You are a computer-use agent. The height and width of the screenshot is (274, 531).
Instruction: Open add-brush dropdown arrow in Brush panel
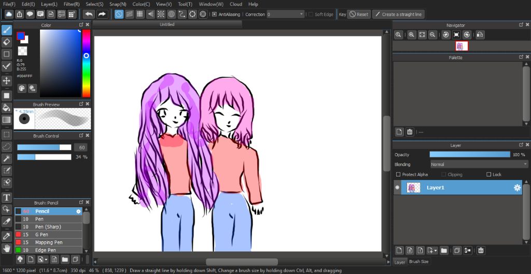pyautogui.click(x=46, y=259)
